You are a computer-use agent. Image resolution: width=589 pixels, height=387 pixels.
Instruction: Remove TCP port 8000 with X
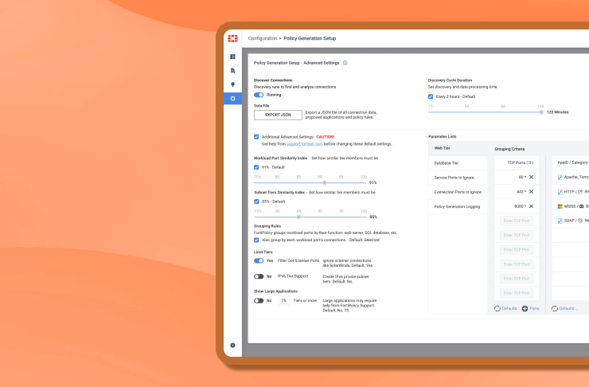531,206
